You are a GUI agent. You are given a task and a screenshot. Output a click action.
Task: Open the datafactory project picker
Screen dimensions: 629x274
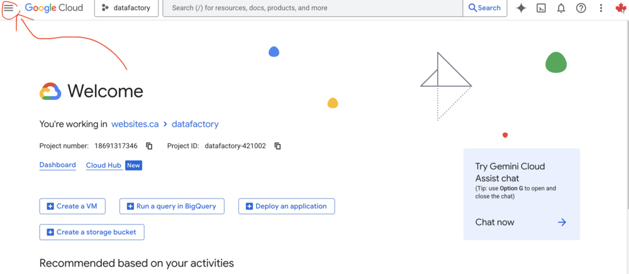click(126, 8)
